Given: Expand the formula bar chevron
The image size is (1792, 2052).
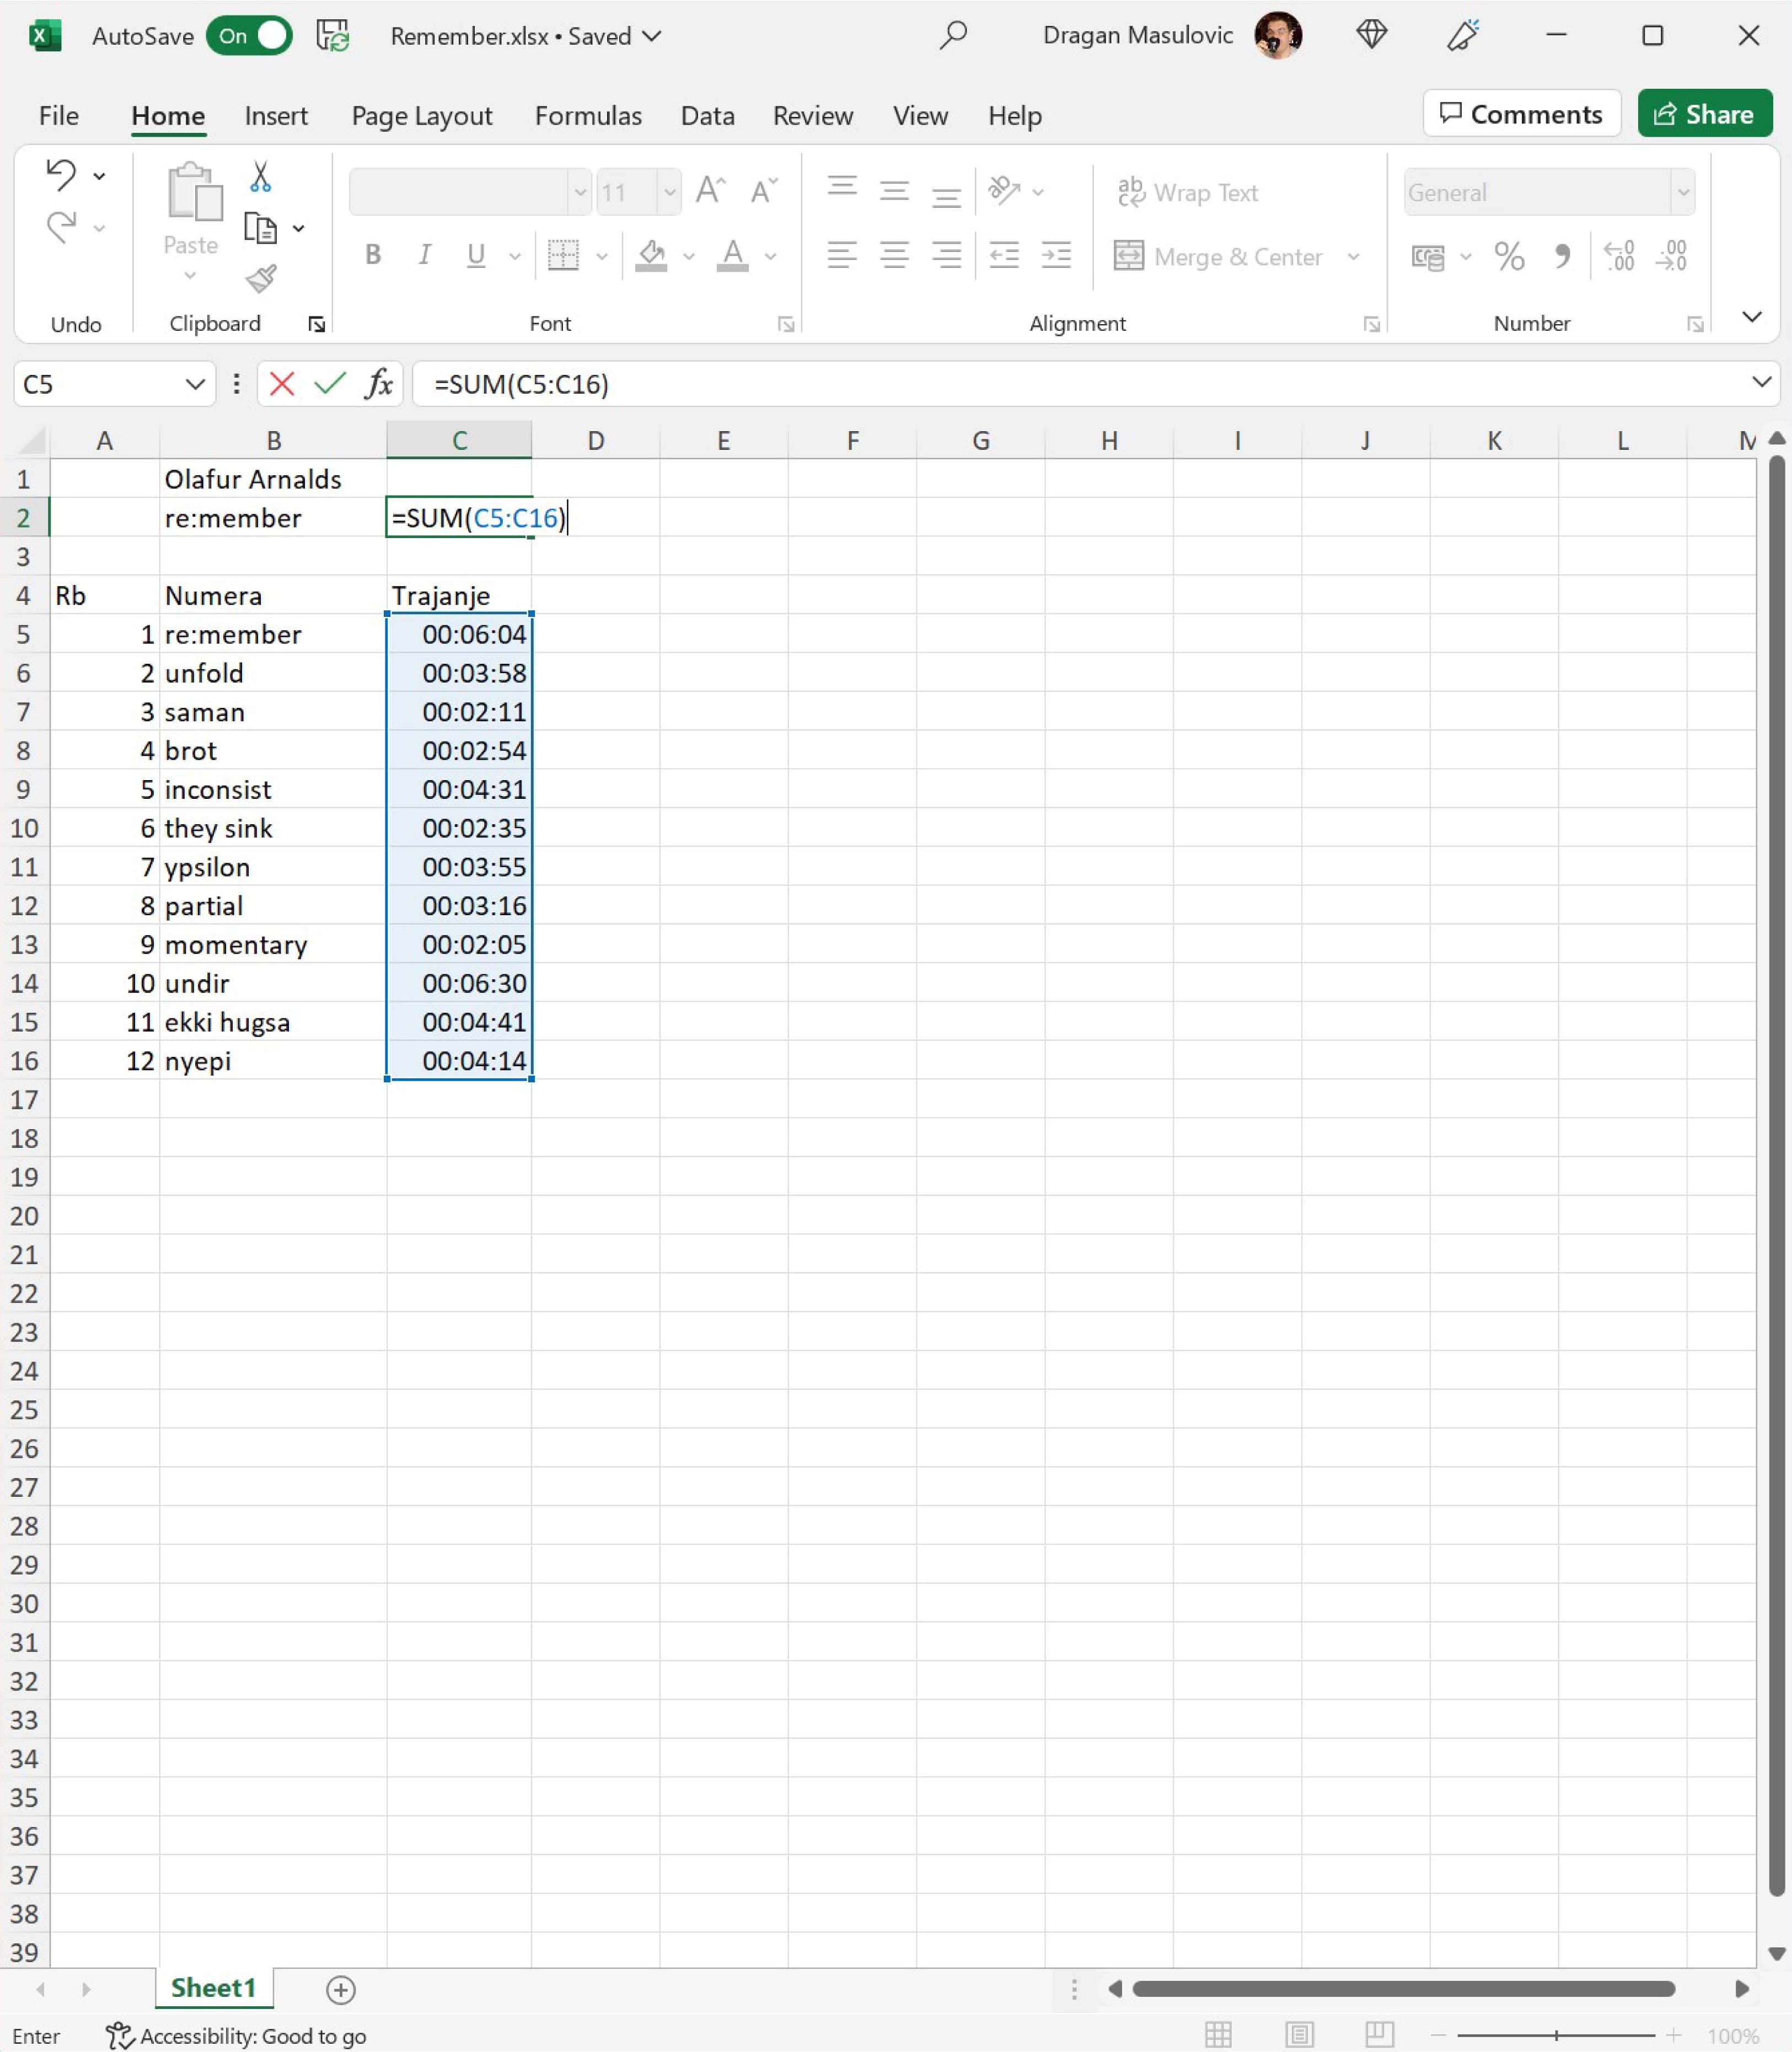Looking at the screenshot, I should (x=1761, y=382).
